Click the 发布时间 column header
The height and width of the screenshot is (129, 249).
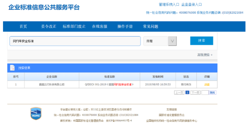(158, 77)
